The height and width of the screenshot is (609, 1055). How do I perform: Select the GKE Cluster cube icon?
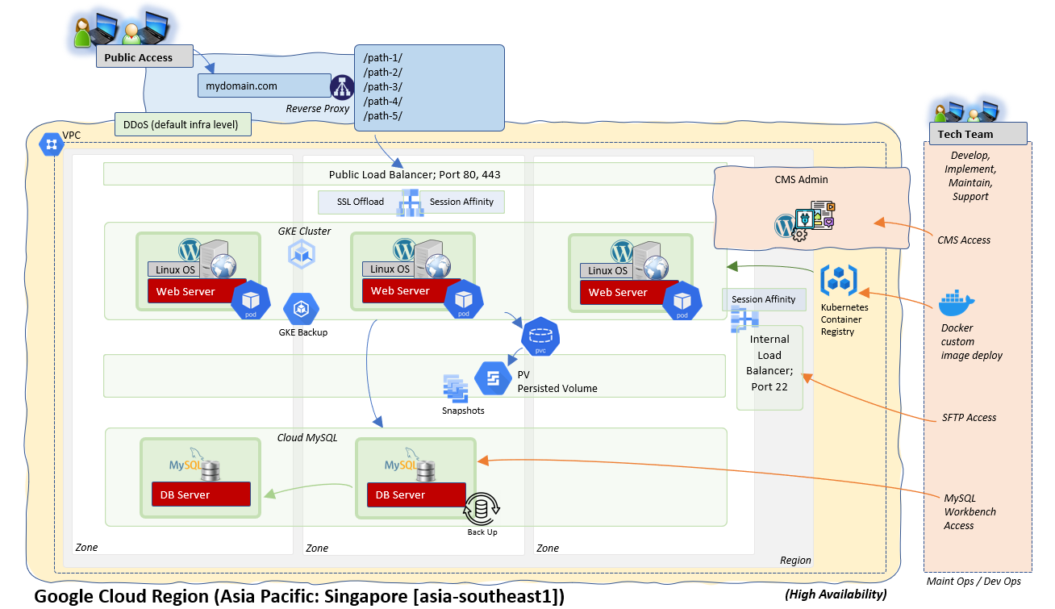click(301, 254)
